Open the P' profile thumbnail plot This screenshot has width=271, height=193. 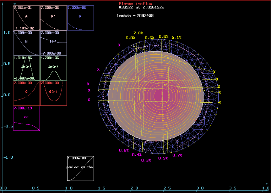click(x=53, y=18)
